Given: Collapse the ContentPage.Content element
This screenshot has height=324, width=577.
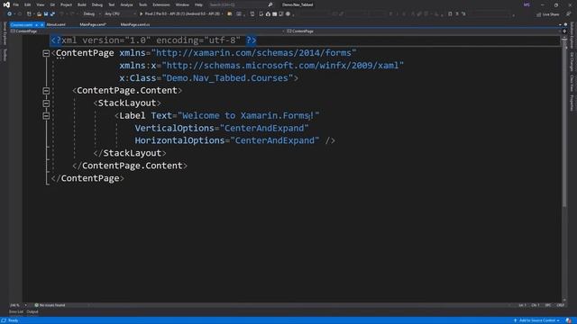Looking at the screenshot, I should click(46, 91).
